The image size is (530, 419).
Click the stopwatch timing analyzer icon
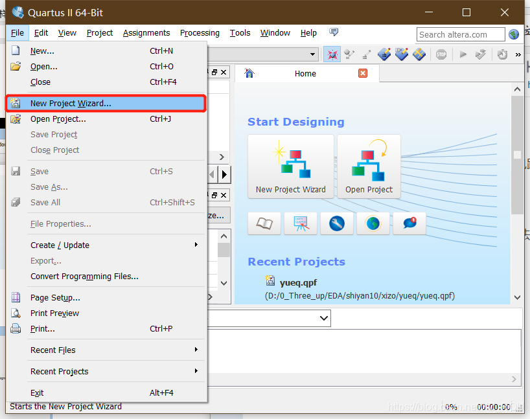click(x=502, y=54)
